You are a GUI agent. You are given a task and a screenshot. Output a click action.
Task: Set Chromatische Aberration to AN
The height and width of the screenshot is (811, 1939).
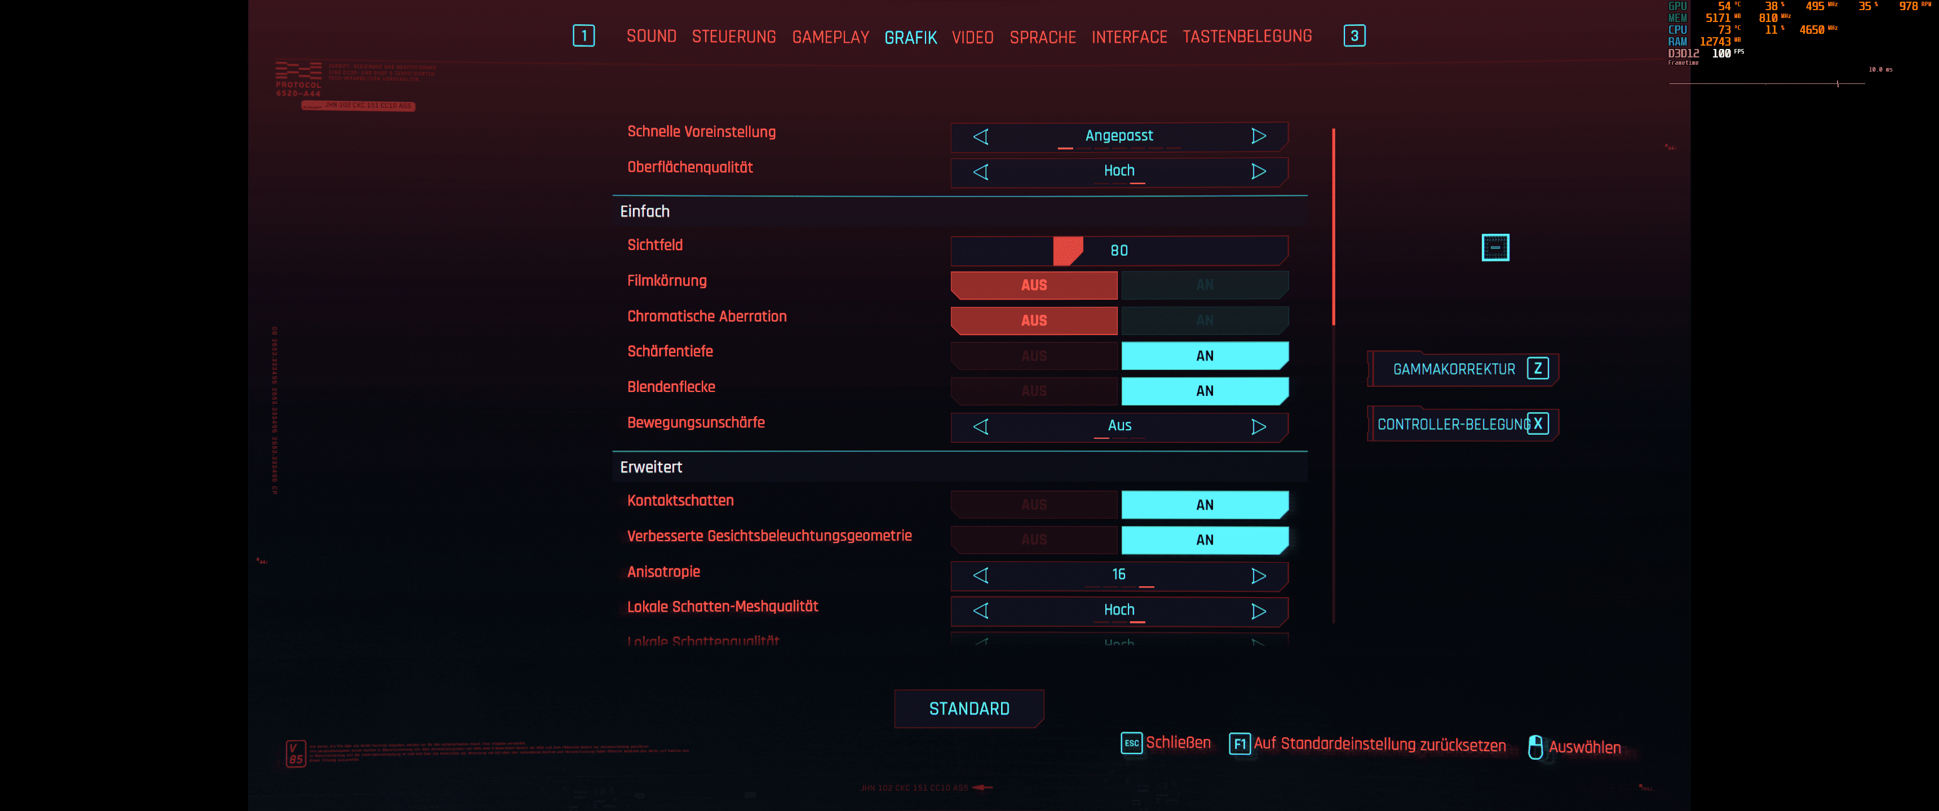point(1205,320)
